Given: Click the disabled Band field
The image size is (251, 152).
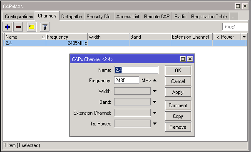Looking at the screenshot, I should click(132, 102).
